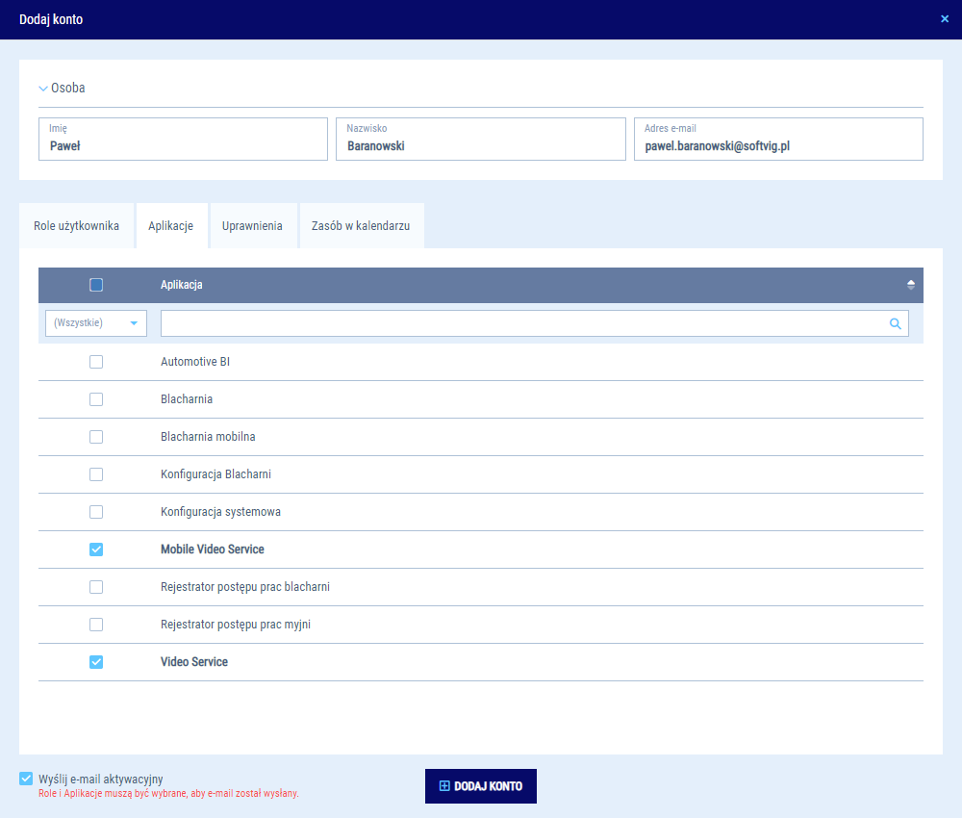Switch to the Role użytkownika tab
Viewport: 962px width, 818px height.
(x=77, y=226)
